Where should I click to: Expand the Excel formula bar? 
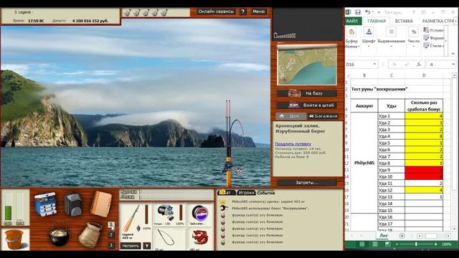click(453, 64)
